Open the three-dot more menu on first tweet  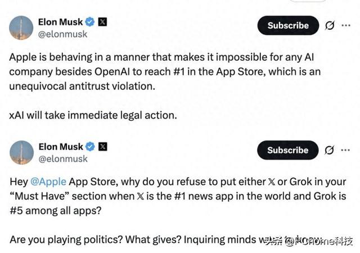[x=346, y=25]
